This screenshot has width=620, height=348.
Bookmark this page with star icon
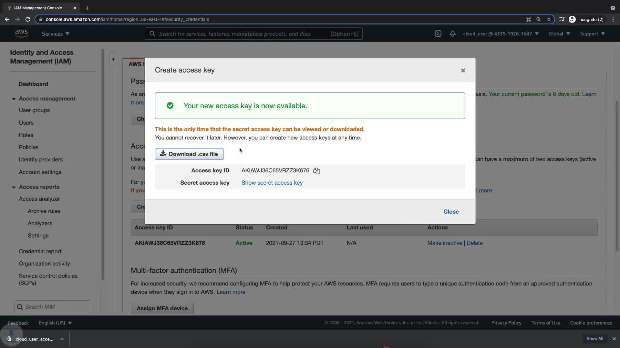(x=549, y=19)
